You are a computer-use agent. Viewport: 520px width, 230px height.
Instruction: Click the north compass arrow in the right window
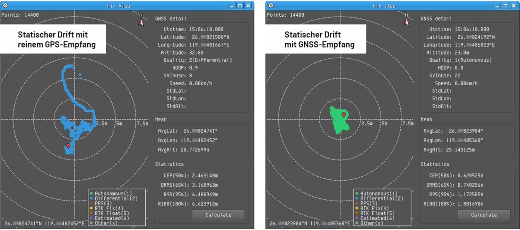406,21
